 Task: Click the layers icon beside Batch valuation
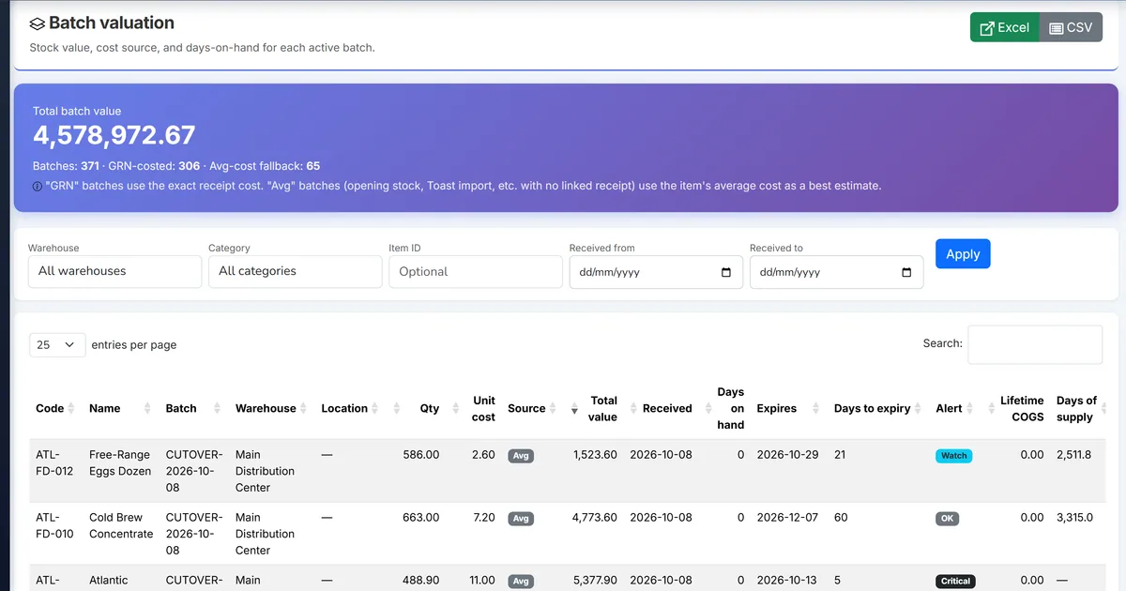(x=38, y=23)
